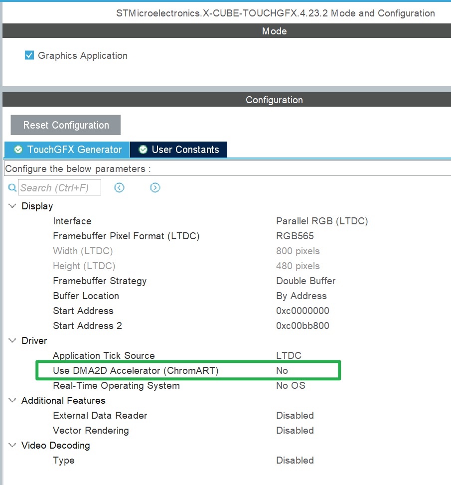Go to next search result arrow
451x485 pixels.
tap(155, 187)
